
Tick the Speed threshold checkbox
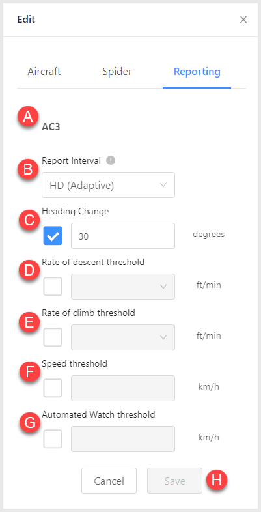tap(53, 388)
